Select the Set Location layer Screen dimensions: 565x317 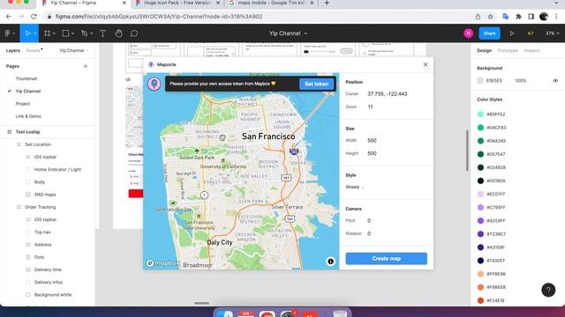[x=38, y=144]
